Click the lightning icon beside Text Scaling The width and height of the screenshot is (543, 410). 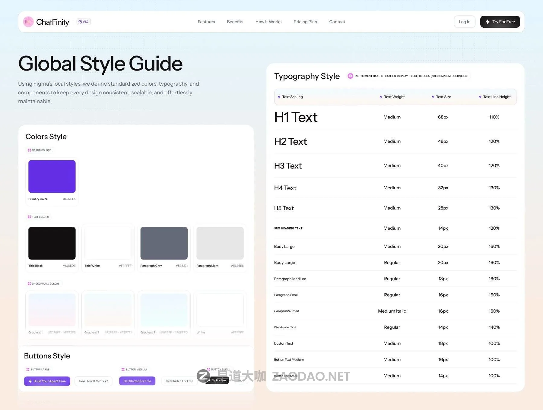pos(279,97)
